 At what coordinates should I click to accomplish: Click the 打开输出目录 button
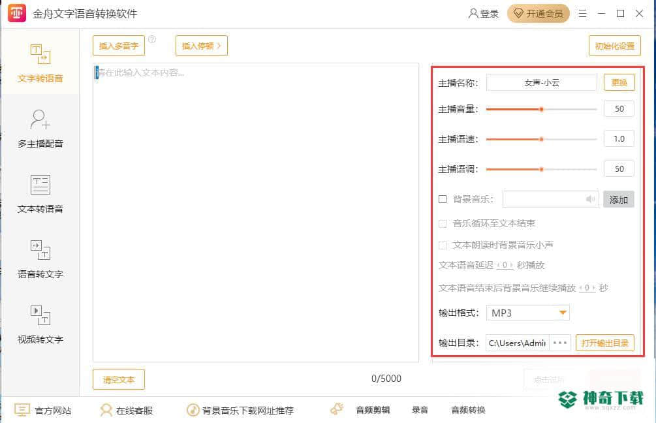click(605, 343)
